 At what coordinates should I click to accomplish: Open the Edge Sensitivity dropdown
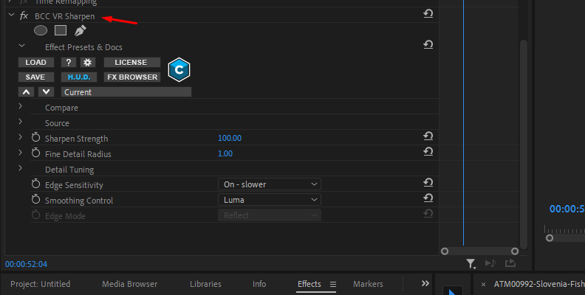[x=269, y=184]
